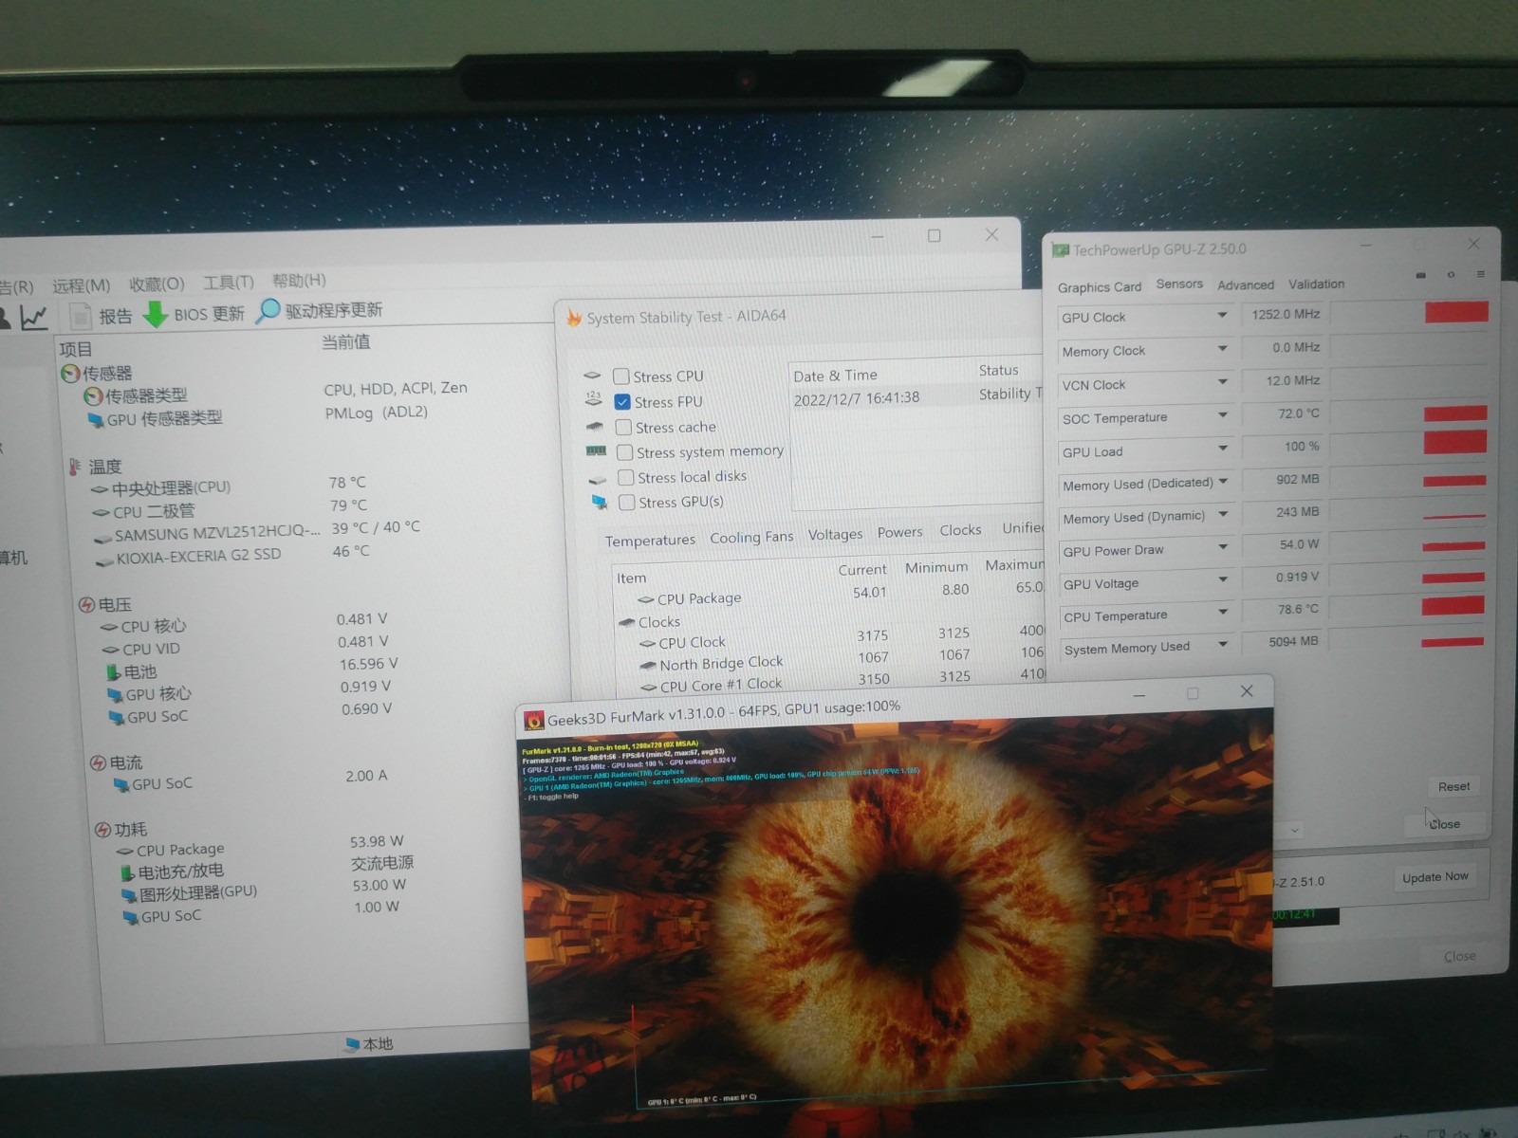Click the GPU-Z screenshot camera icon
1518x1138 pixels.
pos(1420,275)
